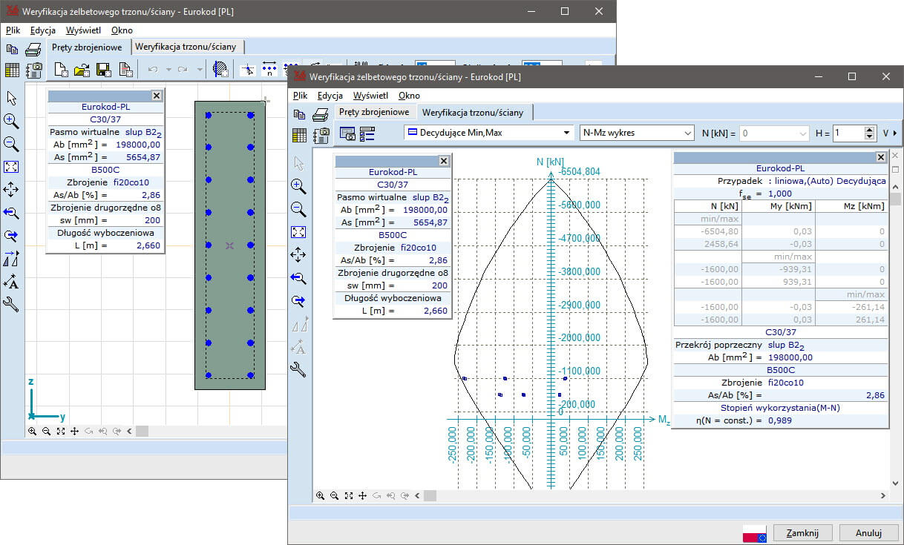The height and width of the screenshot is (545, 904).
Task: Click the open folder icon in back window toolbar
Action: tap(82, 70)
